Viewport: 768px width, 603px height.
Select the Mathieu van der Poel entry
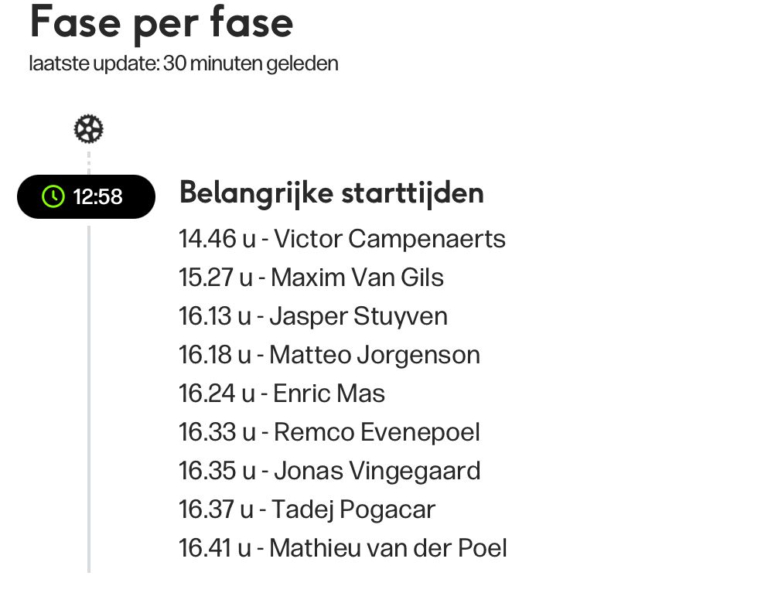343,548
